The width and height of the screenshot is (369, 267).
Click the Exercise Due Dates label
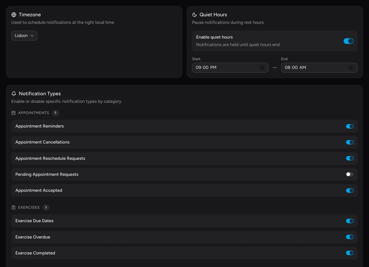pos(34,221)
